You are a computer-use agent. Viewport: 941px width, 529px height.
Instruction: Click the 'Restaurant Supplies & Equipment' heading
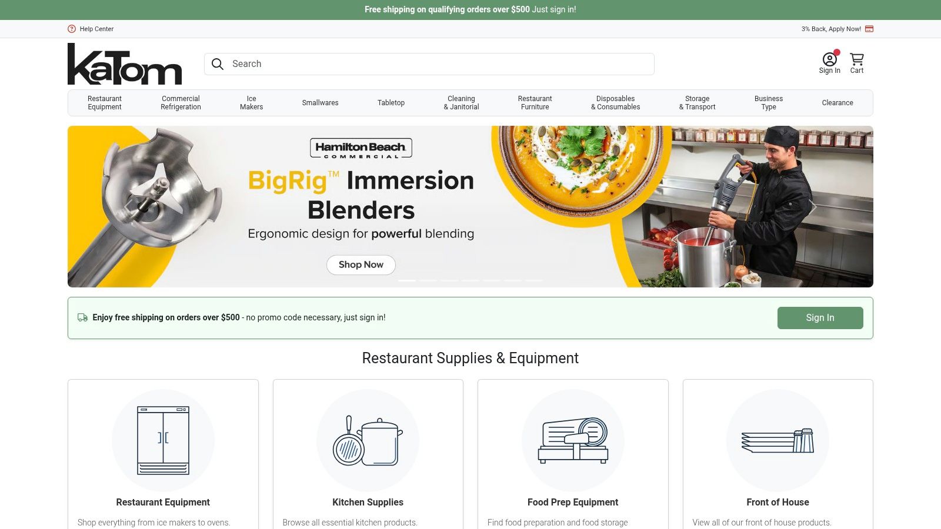tap(470, 359)
